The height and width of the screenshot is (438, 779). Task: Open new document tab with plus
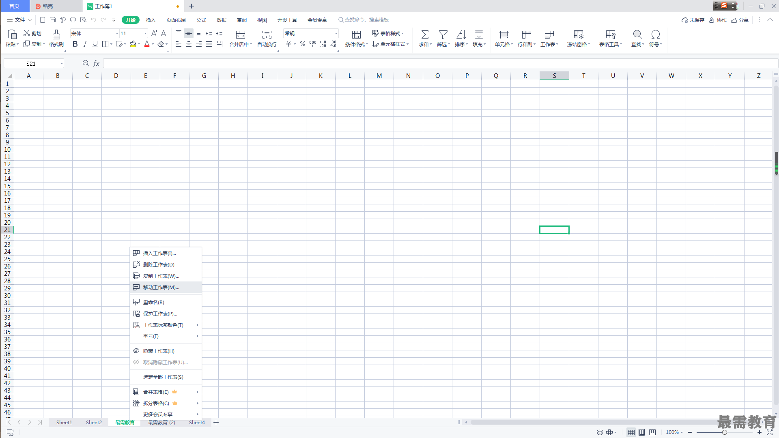(x=192, y=6)
